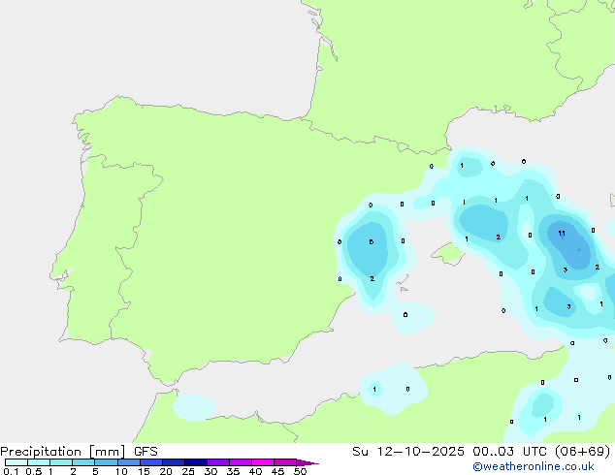Click the 30–35 mm purple legend swatch
This screenshot has width=615, height=475.
pos(218,462)
